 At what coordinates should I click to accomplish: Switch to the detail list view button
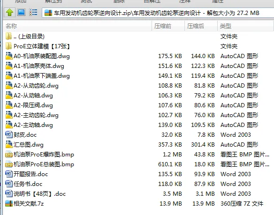click(x=33, y=12)
